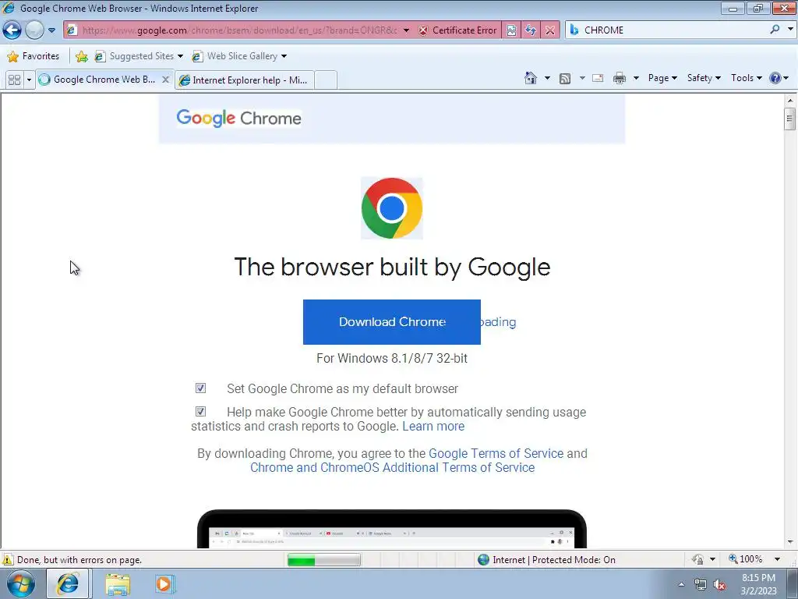Expand the zoom level dropdown arrow
Viewport: 798px width, 599px height.
click(x=777, y=559)
